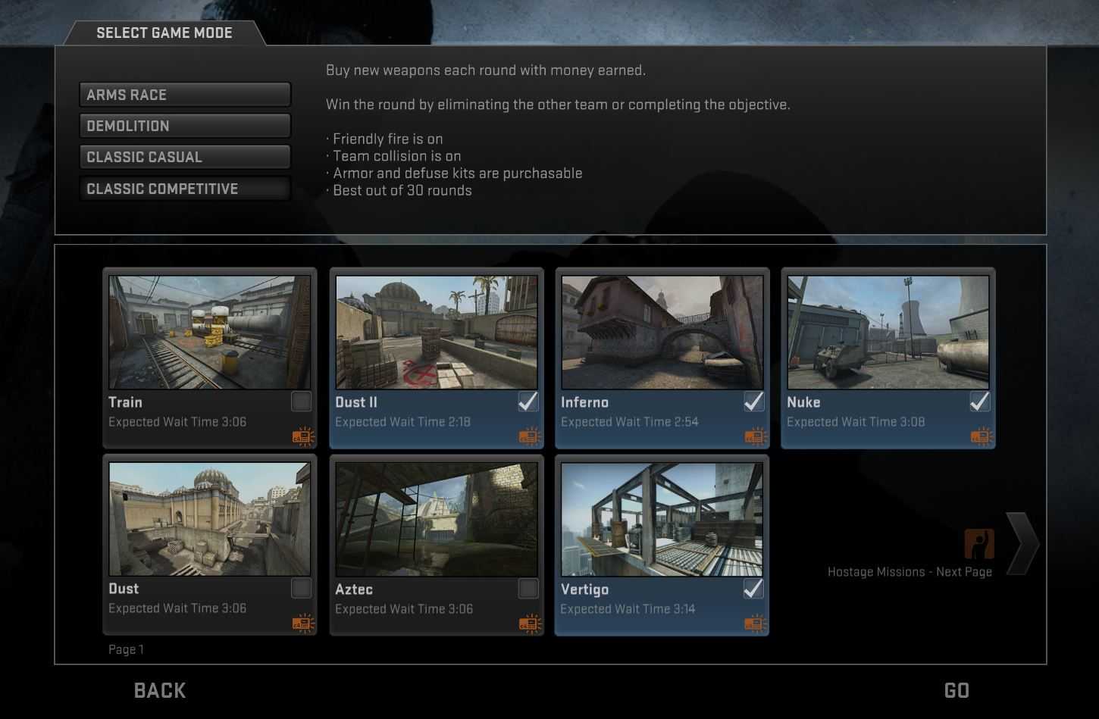1099x719 pixels.
Task: Uncheck the Vertigo map checkbox
Action: pyautogui.click(x=754, y=588)
